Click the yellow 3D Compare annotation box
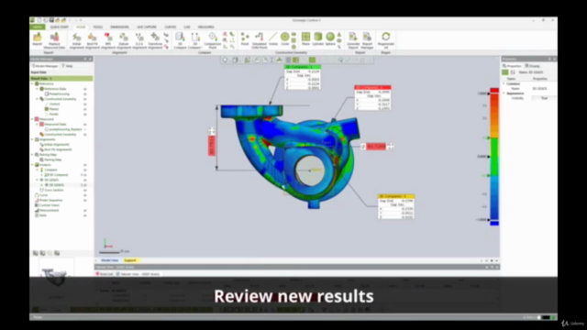587x330 pixels. 396,206
